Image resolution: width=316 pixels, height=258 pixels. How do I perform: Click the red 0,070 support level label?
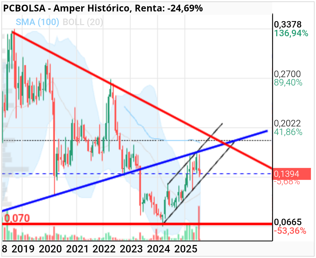coord(17,218)
